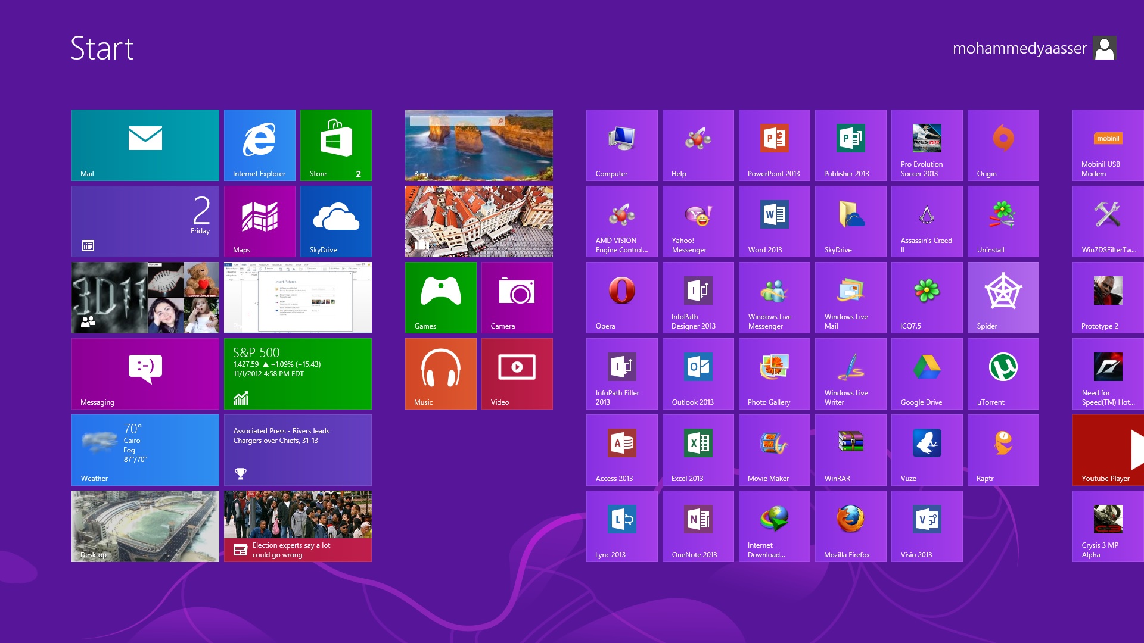Open Assassin's Creed II tile

927,221
